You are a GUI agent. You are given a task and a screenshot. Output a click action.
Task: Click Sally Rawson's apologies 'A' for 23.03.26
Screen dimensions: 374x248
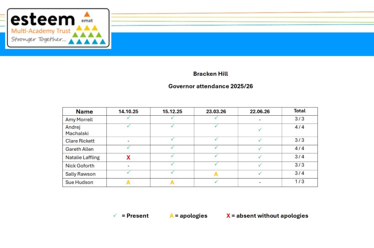pos(216,174)
